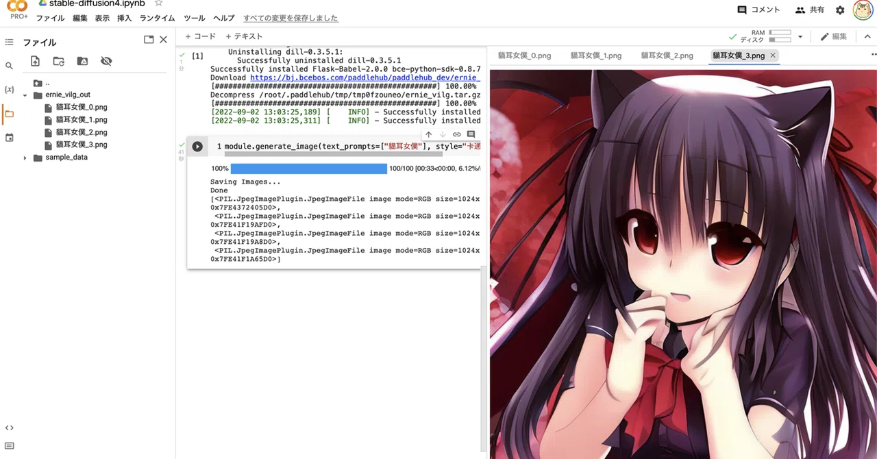Click the + テキスト button
The height and width of the screenshot is (459, 877).
[x=243, y=36]
